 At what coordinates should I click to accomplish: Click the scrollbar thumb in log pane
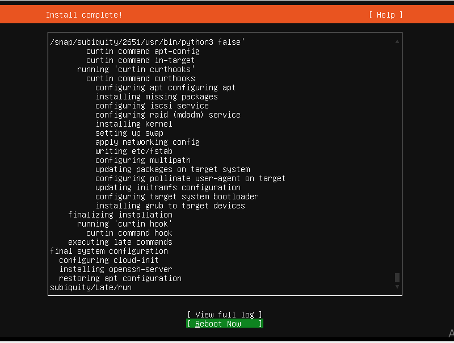(397, 278)
